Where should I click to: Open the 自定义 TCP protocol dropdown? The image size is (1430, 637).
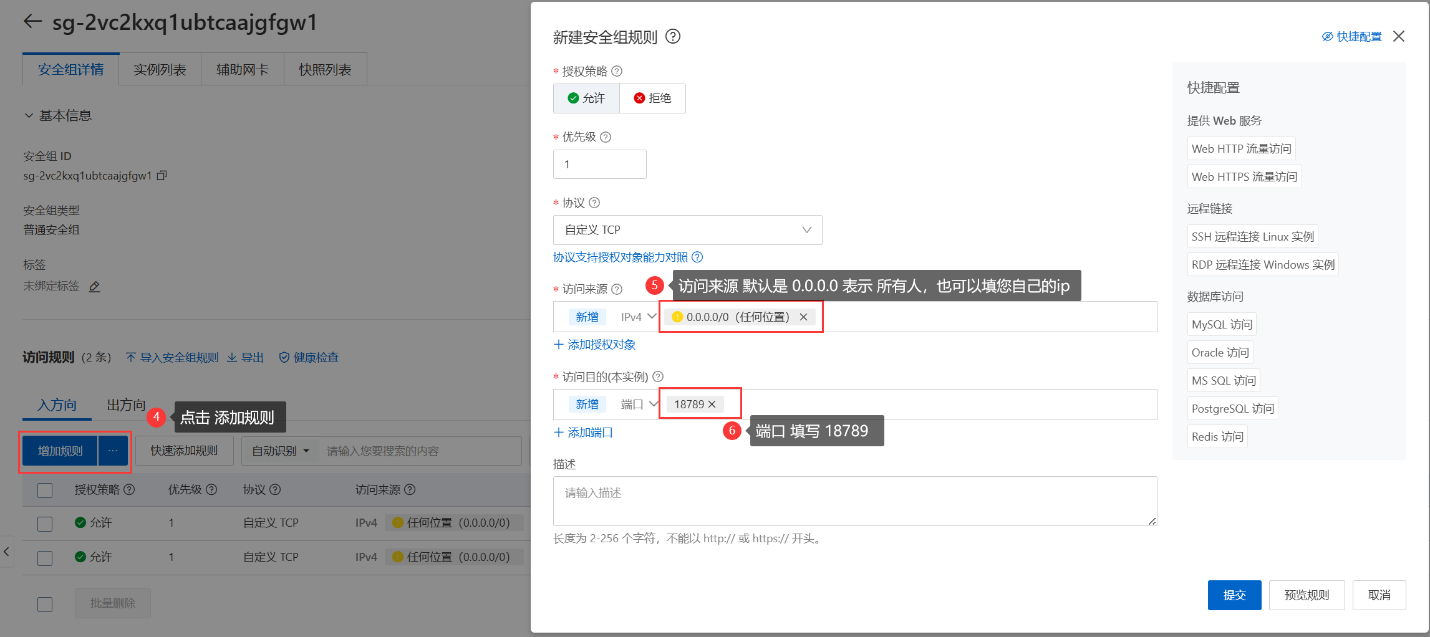point(687,230)
